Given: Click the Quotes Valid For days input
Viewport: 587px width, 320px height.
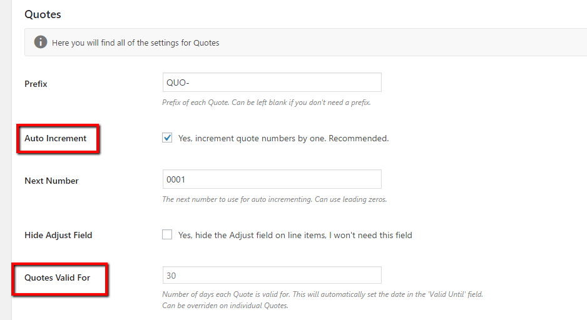Looking at the screenshot, I should [272, 276].
